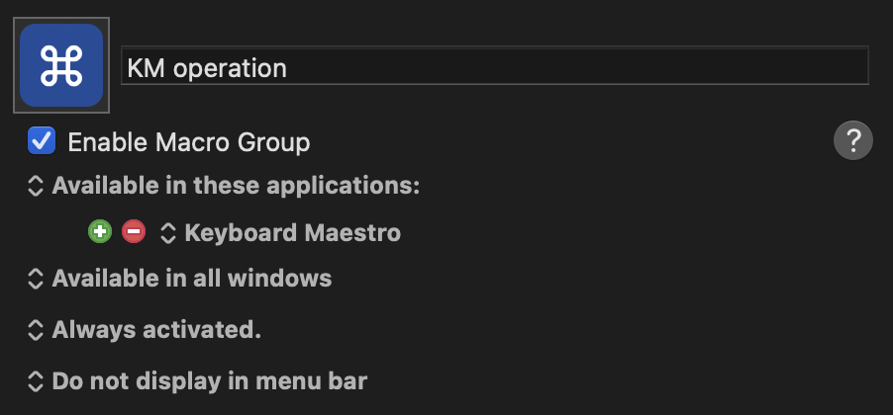The image size is (893, 415).
Task: Click the chevron arrows beside Keyboard Maestro
Action: (x=168, y=233)
